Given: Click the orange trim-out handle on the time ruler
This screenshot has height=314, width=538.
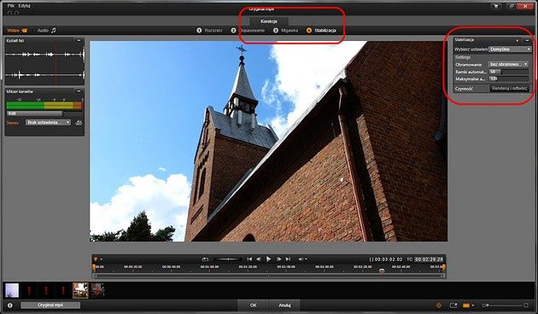Looking at the screenshot, I should pos(444,267).
